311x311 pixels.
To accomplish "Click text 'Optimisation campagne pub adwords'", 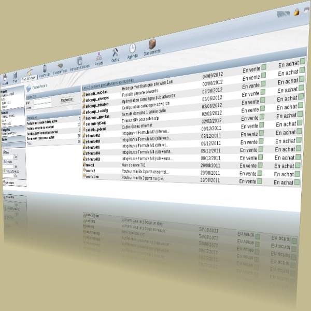I will (x=149, y=98).
